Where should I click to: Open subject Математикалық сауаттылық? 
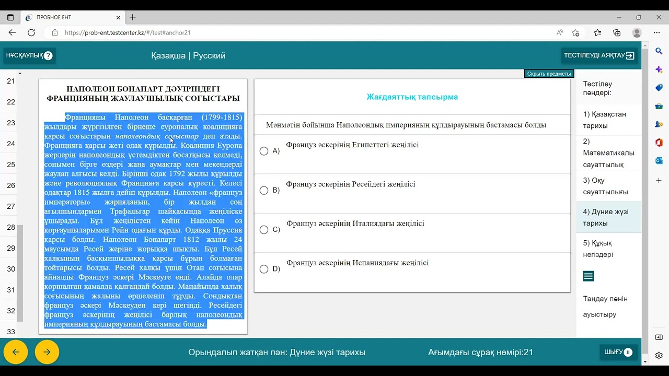[608, 153]
